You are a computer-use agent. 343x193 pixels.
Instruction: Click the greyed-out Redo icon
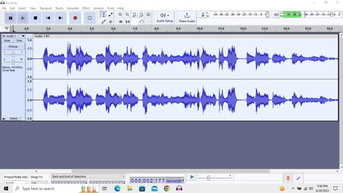[x=148, y=22]
